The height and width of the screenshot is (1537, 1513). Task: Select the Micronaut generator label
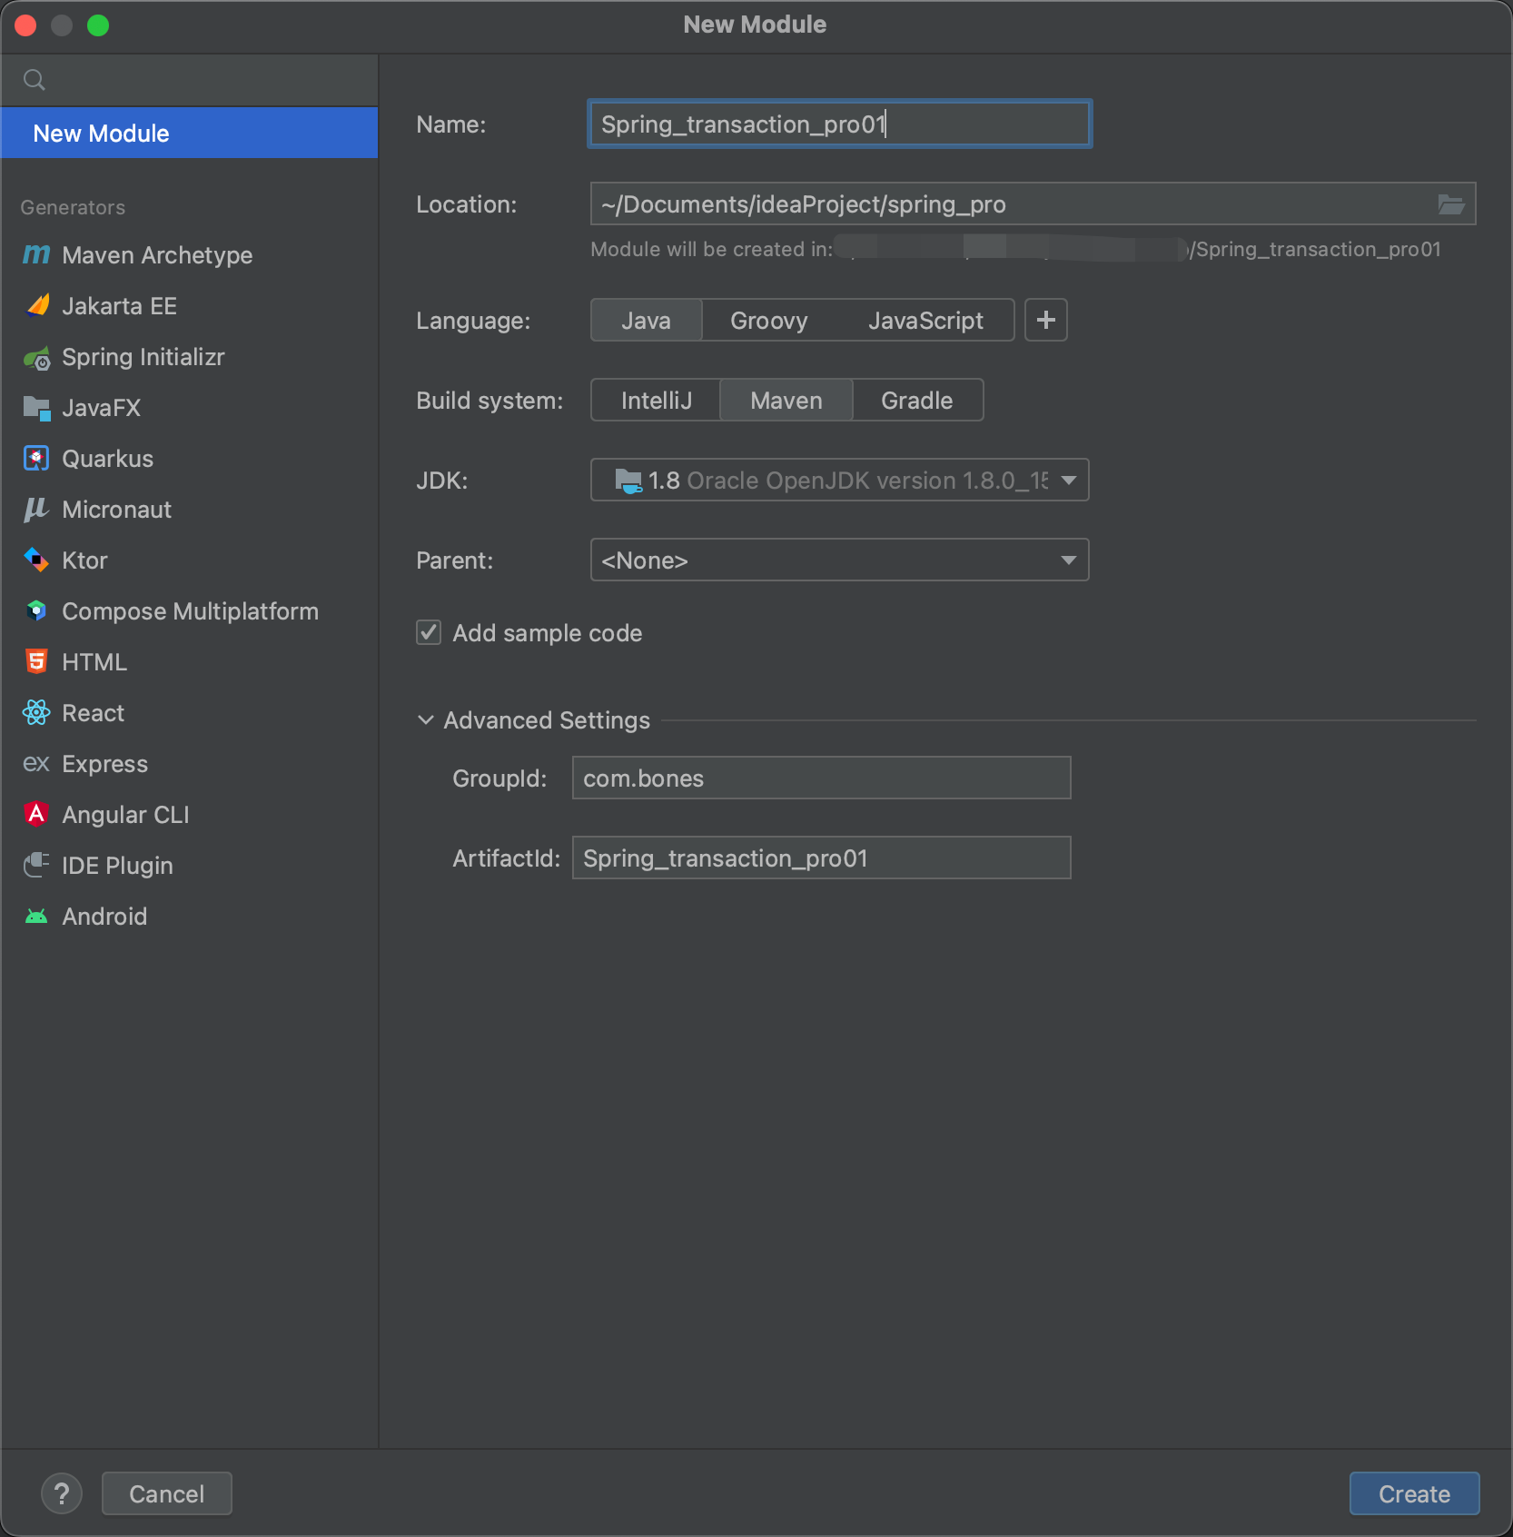[117, 510]
